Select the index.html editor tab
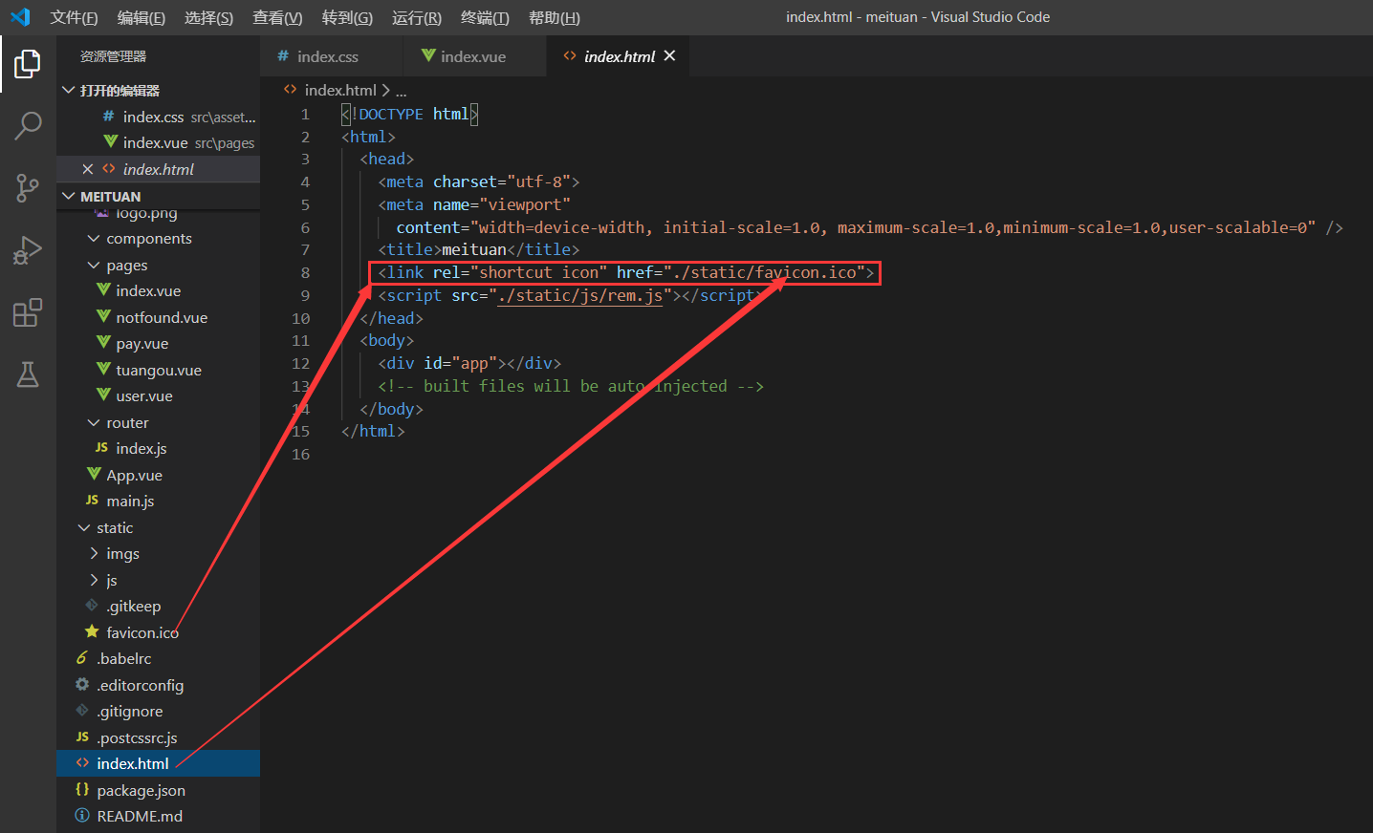This screenshot has width=1373, height=833. pos(619,56)
